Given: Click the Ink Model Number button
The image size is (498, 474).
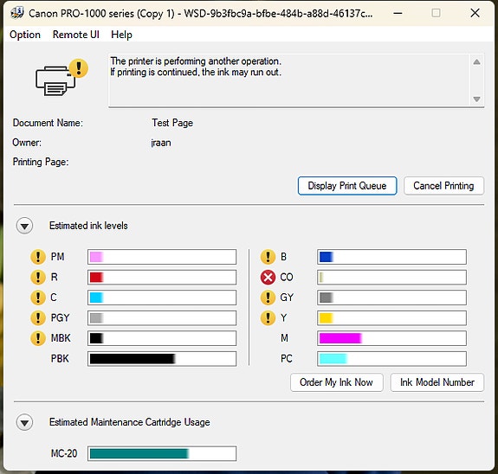Looking at the screenshot, I should [437, 382].
